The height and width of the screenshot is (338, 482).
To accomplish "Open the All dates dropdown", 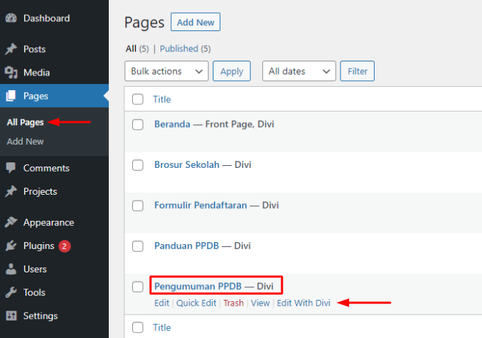I will [299, 71].
